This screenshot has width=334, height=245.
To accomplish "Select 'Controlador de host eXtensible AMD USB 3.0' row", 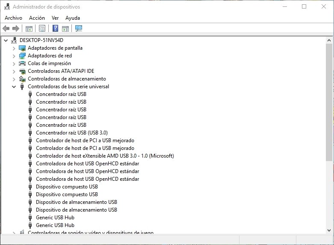I will pyautogui.click(x=105, y=156).
